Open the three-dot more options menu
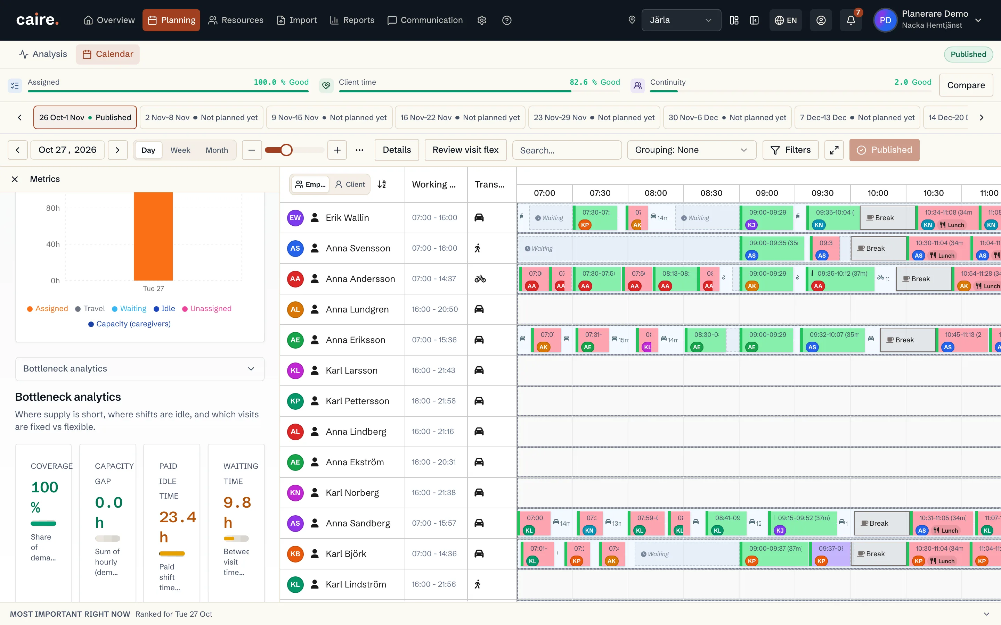 coord(359,150)
